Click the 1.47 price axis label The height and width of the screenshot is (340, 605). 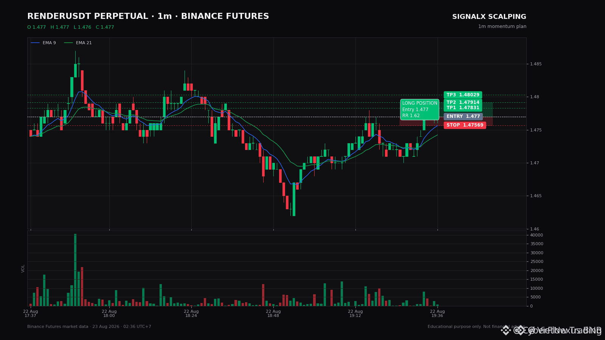535,163
